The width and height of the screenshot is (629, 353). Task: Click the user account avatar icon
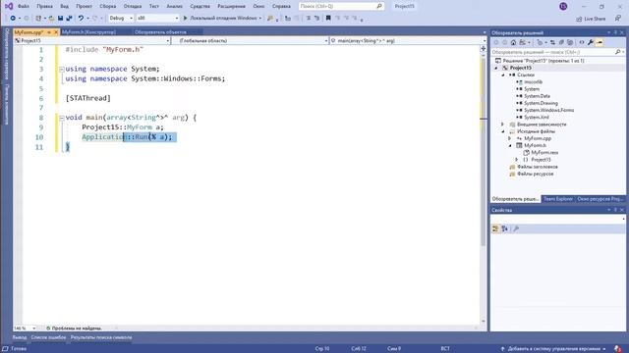[563, 7]
